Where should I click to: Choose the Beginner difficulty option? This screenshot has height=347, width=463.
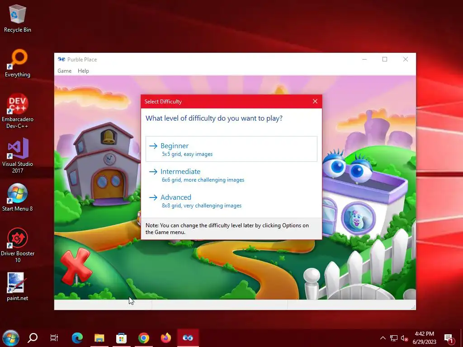coord(231,149)
